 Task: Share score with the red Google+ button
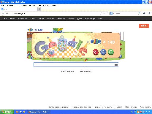96,52
